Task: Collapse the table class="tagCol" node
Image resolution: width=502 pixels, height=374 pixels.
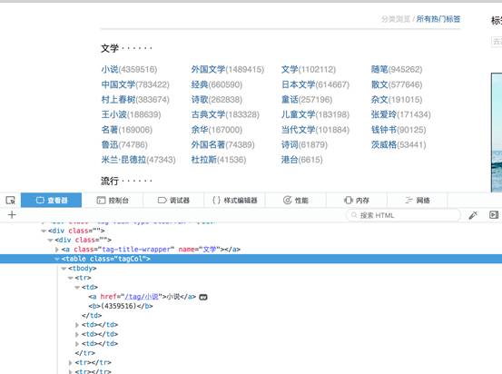Action: [57, 259]
